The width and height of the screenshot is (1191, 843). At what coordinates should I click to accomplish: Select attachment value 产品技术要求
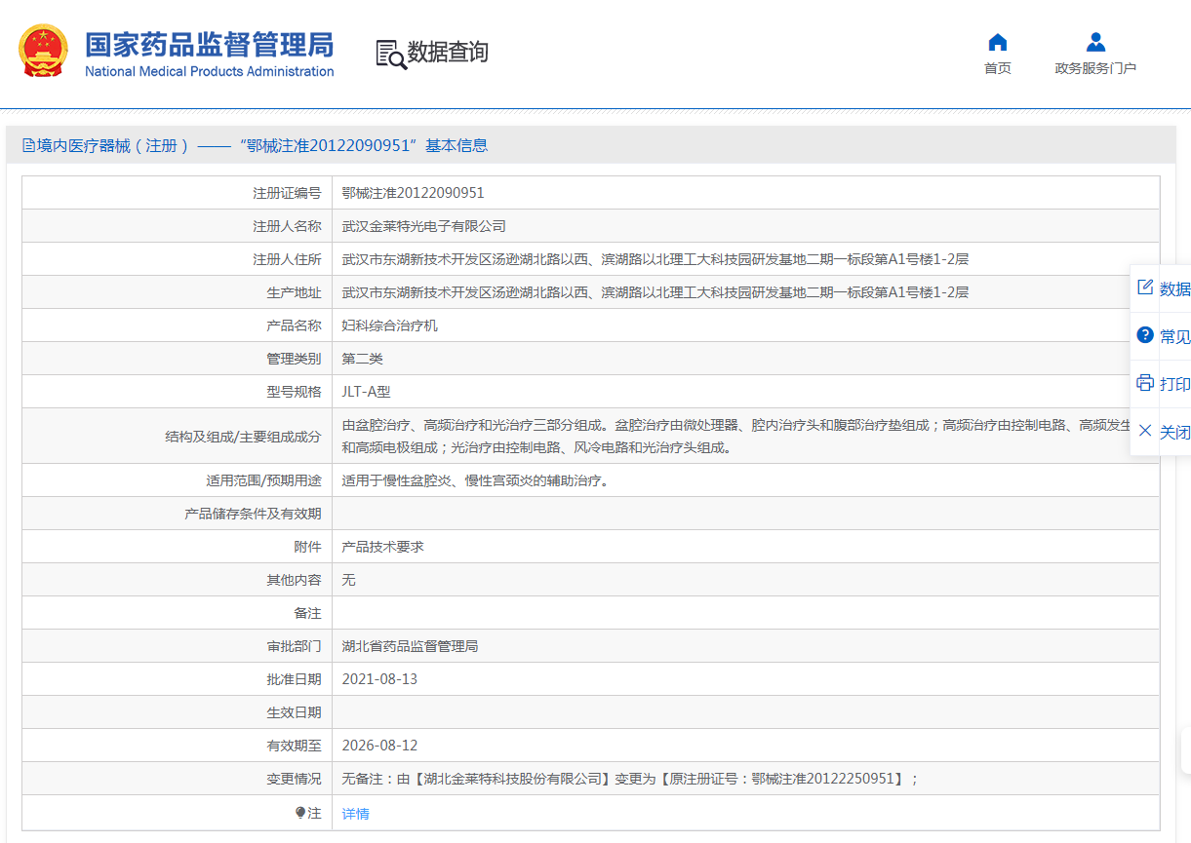[x=383, y=547]
